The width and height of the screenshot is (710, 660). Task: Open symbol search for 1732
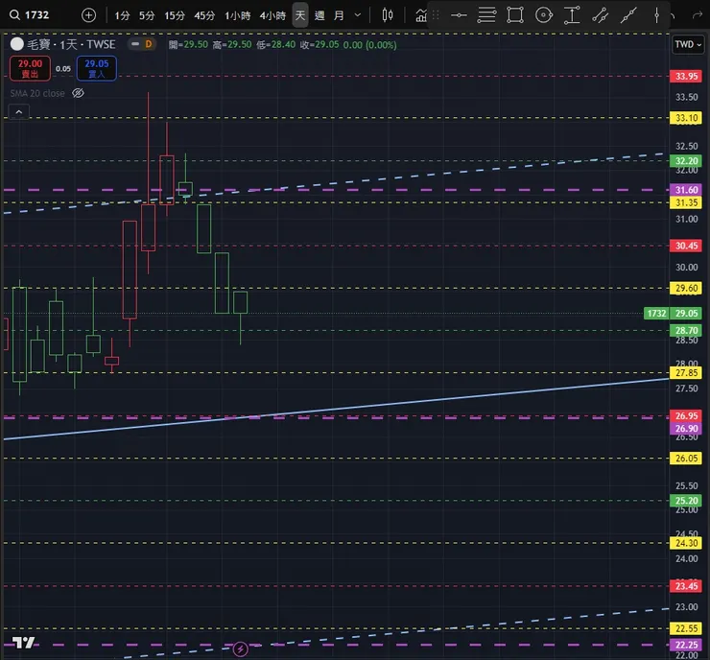(30, 15)
